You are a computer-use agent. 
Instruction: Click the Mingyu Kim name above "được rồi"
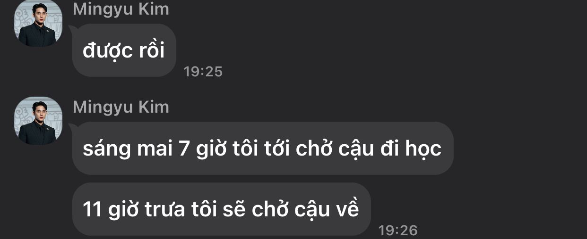[121, 9]
